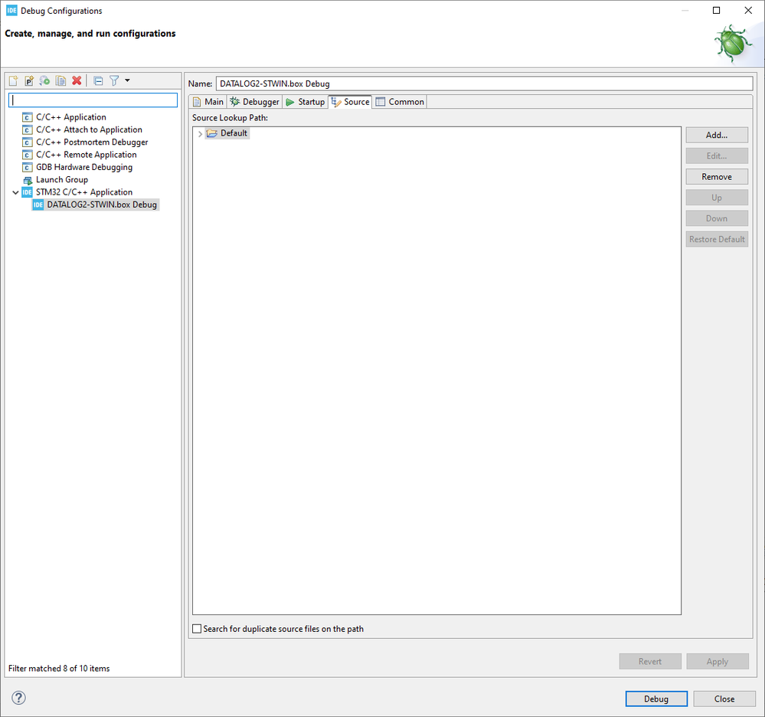Switch to the Startup tab

pos(306,102)
